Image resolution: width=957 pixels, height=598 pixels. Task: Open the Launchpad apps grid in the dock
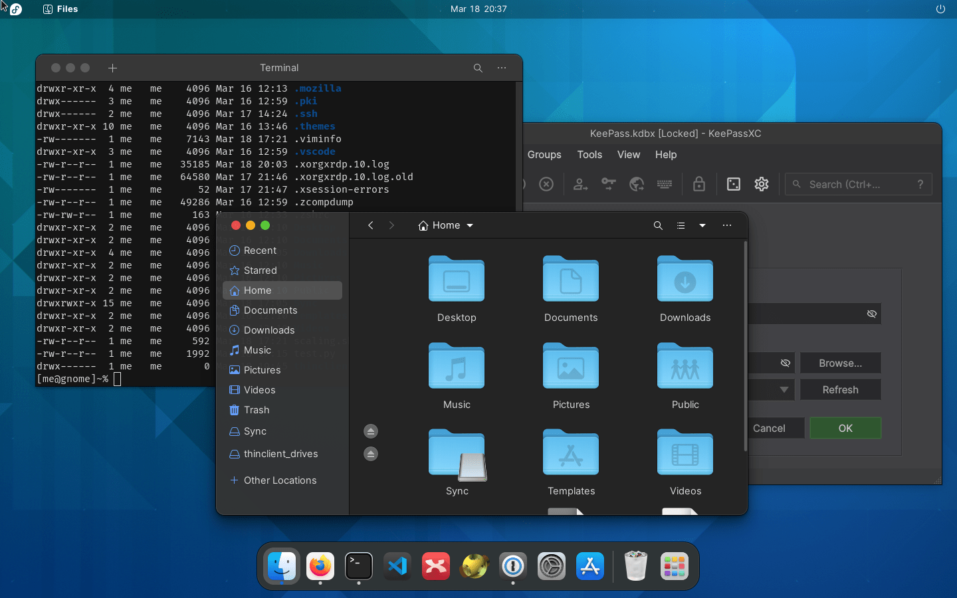[675, 566]
